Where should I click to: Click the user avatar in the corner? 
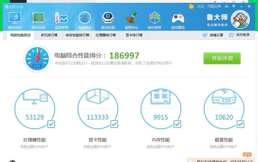(240, 20)
